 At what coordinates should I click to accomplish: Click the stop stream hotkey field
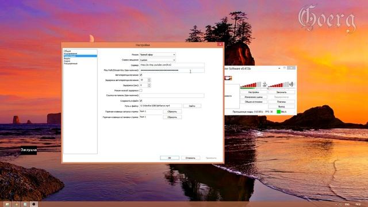(151, 117)
